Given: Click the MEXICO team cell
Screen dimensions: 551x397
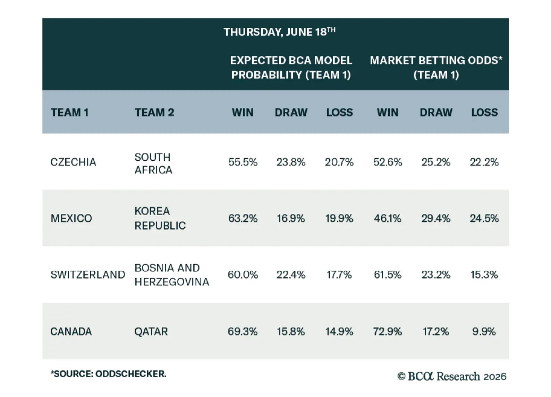Looking at the screenshot, I should coord(71,218).
